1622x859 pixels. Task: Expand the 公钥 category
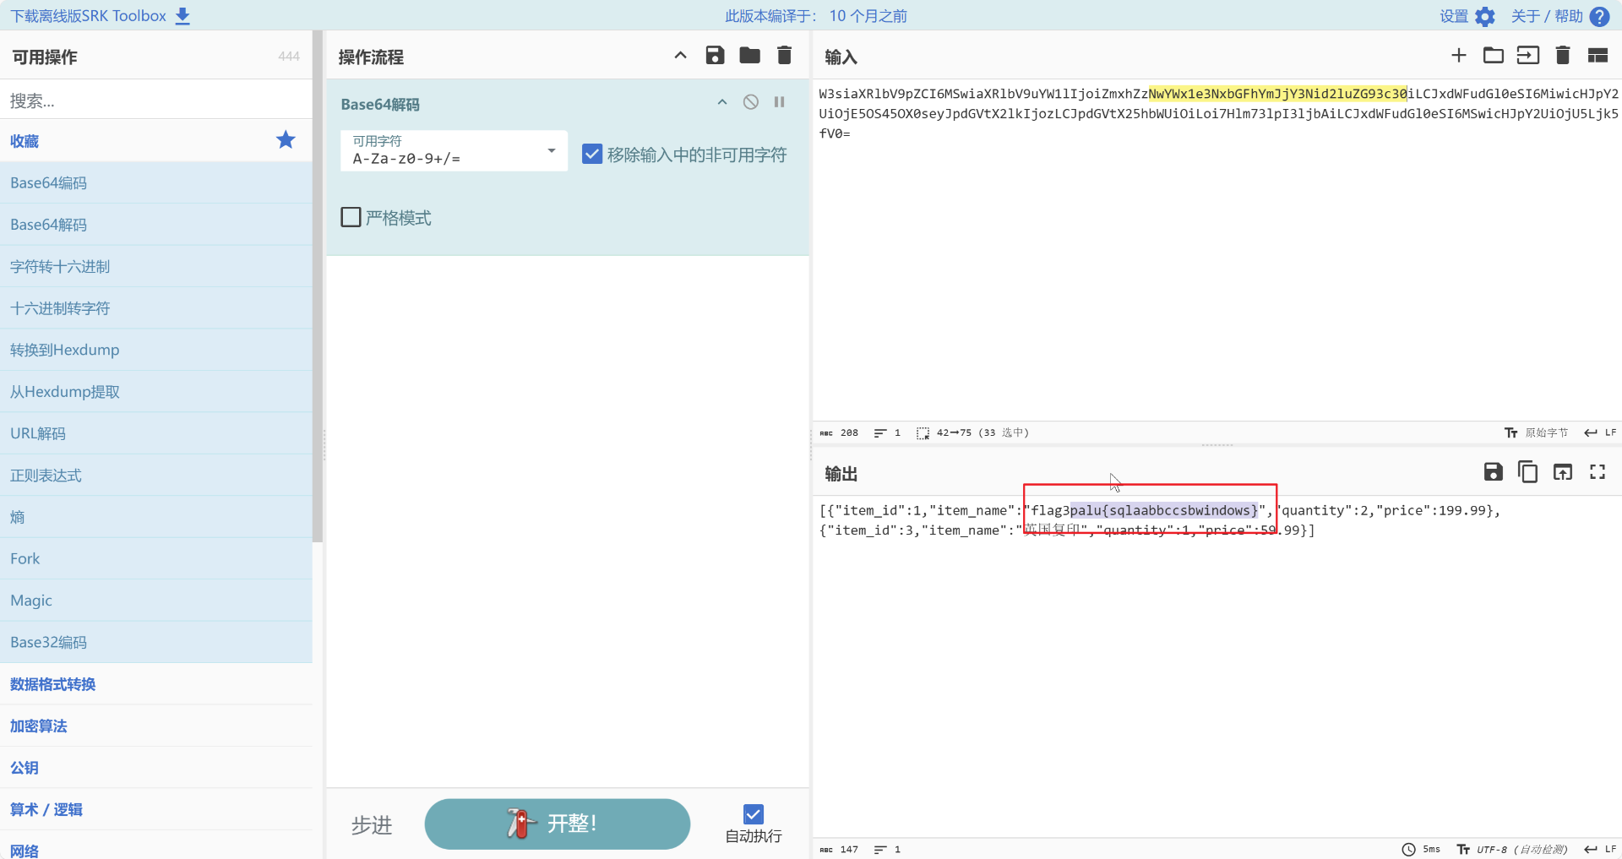(156, 768)
